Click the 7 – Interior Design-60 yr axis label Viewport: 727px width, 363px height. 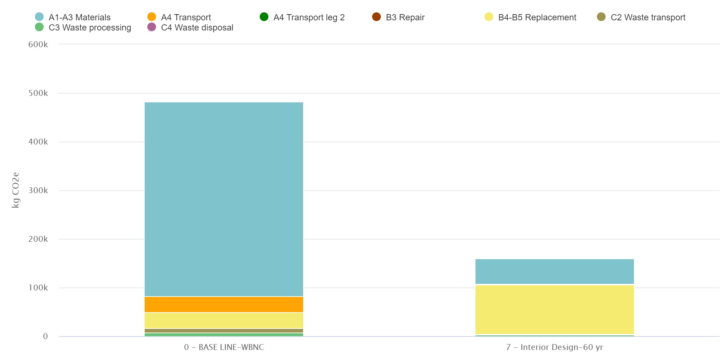pyautogui.click(x=554, y=347)
